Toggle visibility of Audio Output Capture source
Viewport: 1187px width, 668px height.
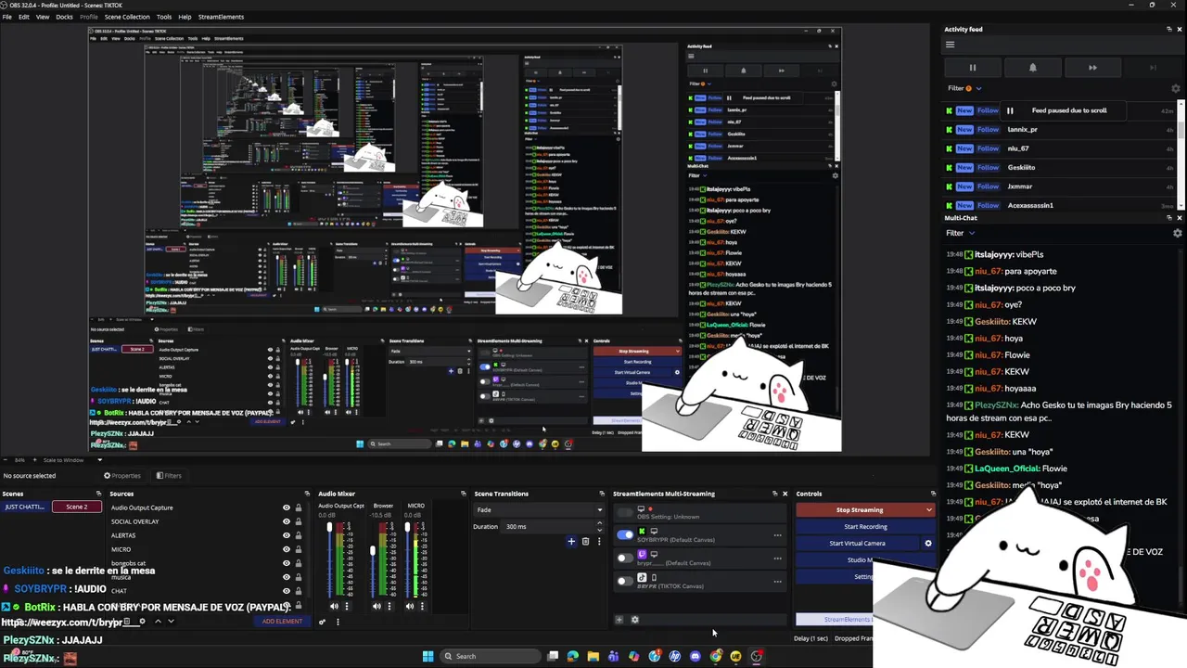[x=287, y=507]
